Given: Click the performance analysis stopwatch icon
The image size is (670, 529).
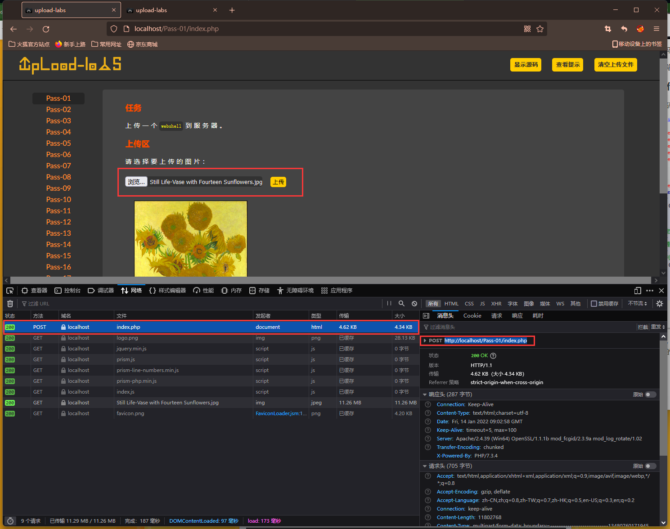Looking at the screenshot, I should 10,521.
